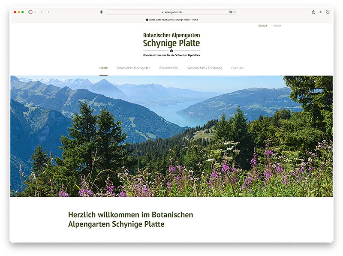Open the Share menu in the Safari toolbar
This screenshot has width=343, height=256.
click(313, 12)
